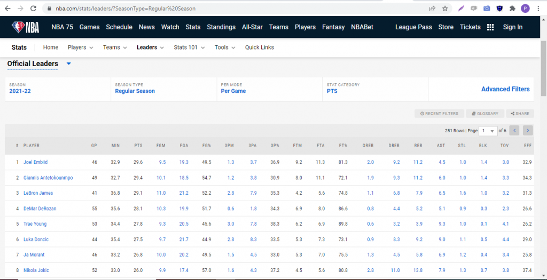Click the Store link

click(446, 27)
